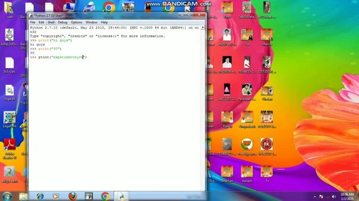This screenshot has height=201, width=359.
Task: Open the Debug menu
Action: coord(62,22)
